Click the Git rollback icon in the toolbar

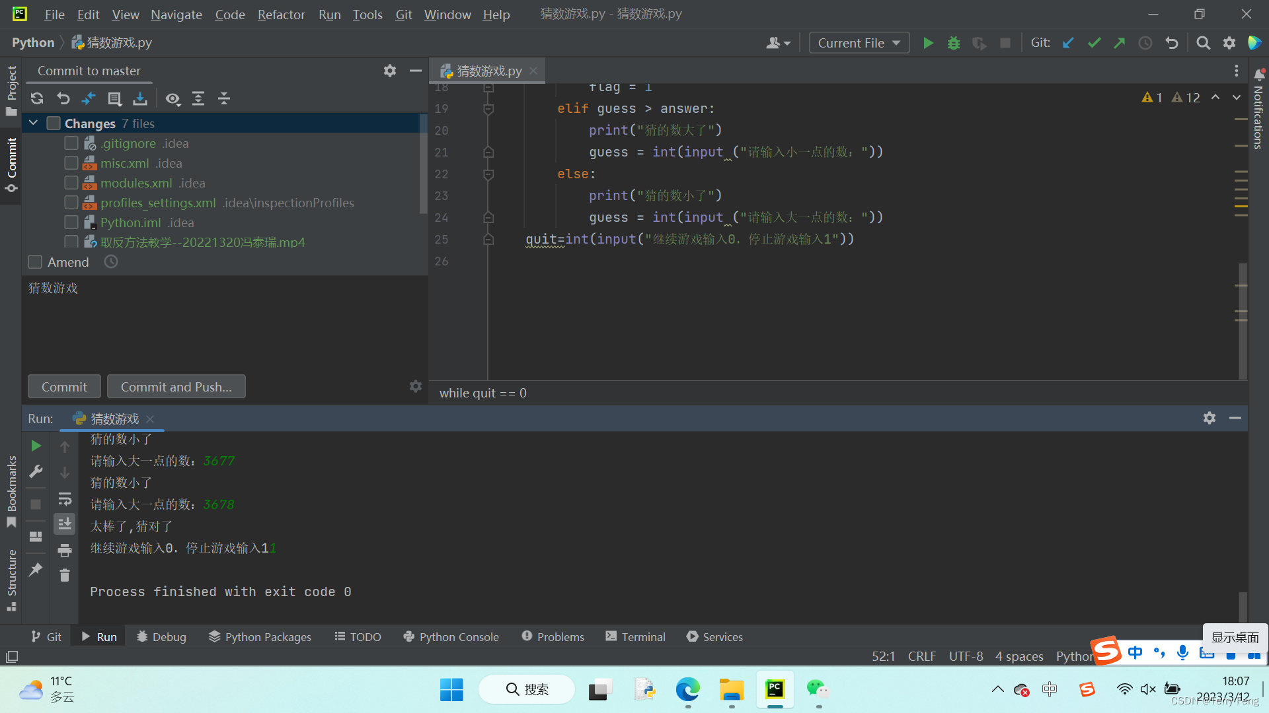coord(1172,43)
